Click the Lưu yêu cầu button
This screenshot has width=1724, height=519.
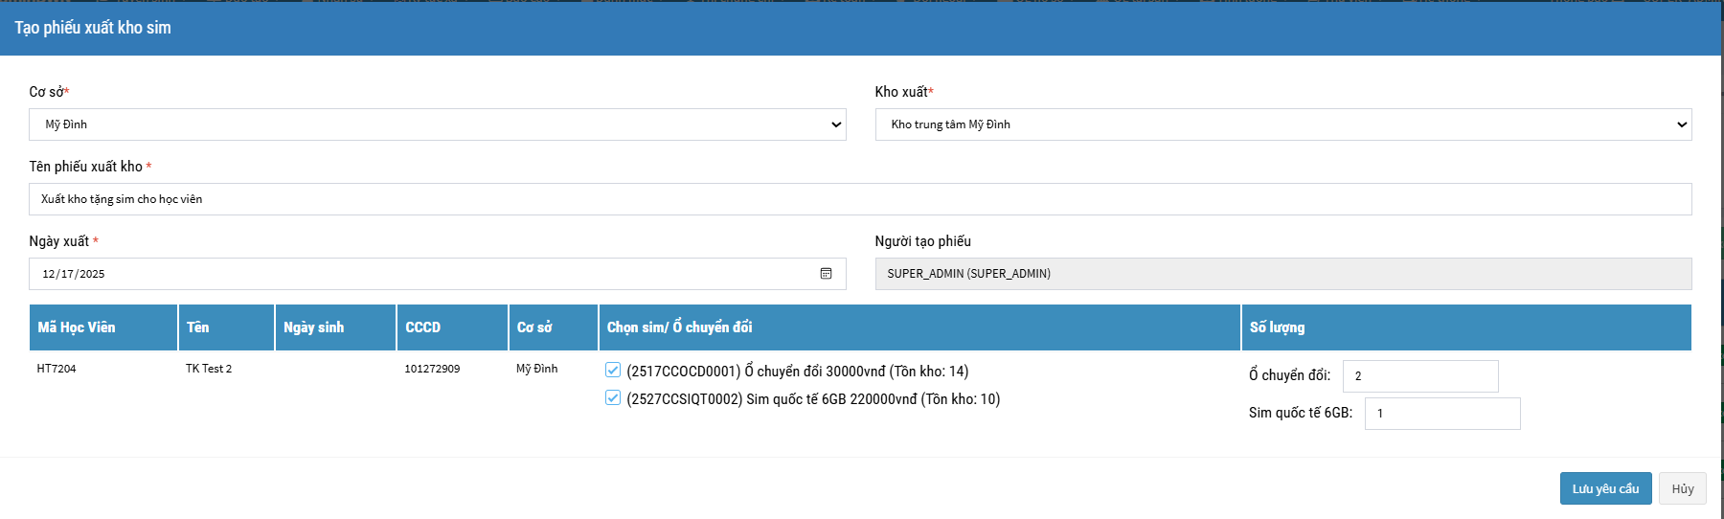[x=1605, y=488]
